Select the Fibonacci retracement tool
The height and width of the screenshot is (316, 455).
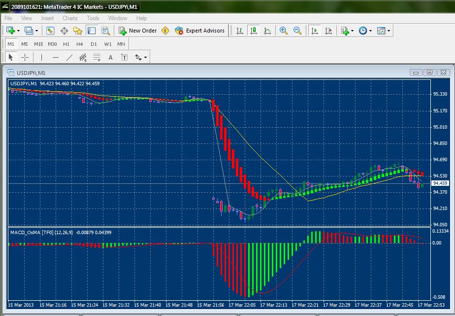pyautogui.click(x=97, y=57)
